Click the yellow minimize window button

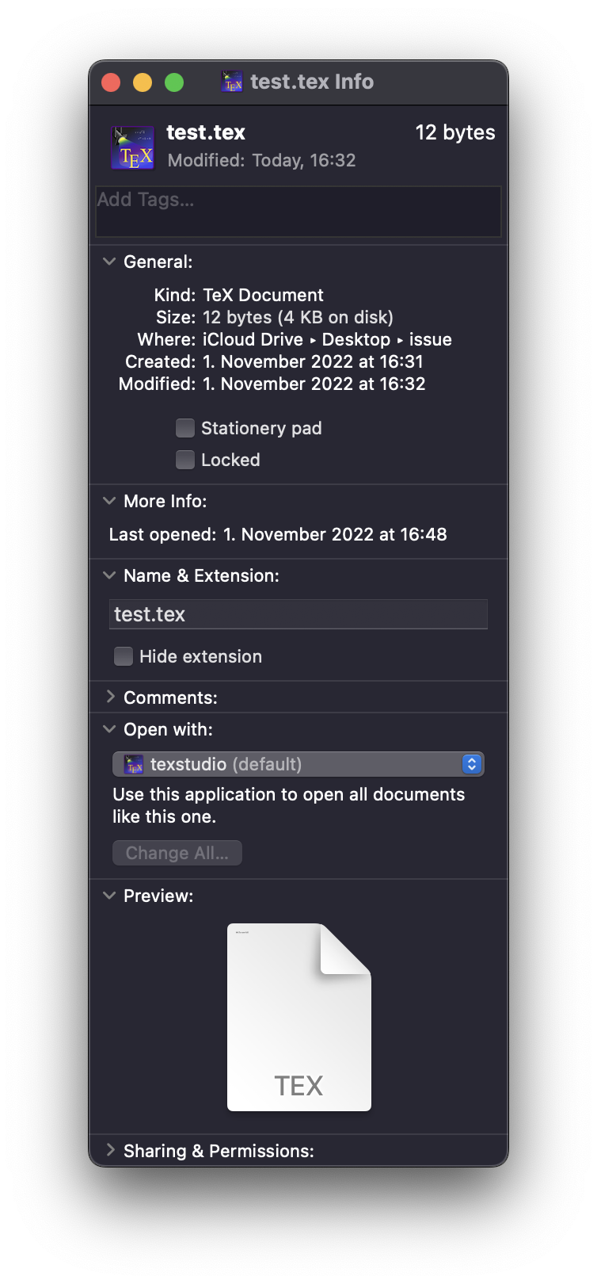pyautogui.click(x=143, y=82)
